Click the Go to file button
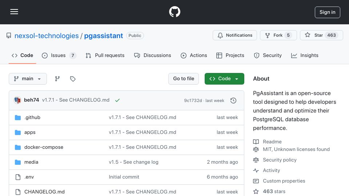349x196 pixels. click(184, 79)
